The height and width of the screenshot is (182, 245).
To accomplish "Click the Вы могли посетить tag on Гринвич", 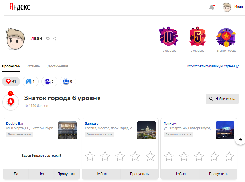I will click(178, 134).
